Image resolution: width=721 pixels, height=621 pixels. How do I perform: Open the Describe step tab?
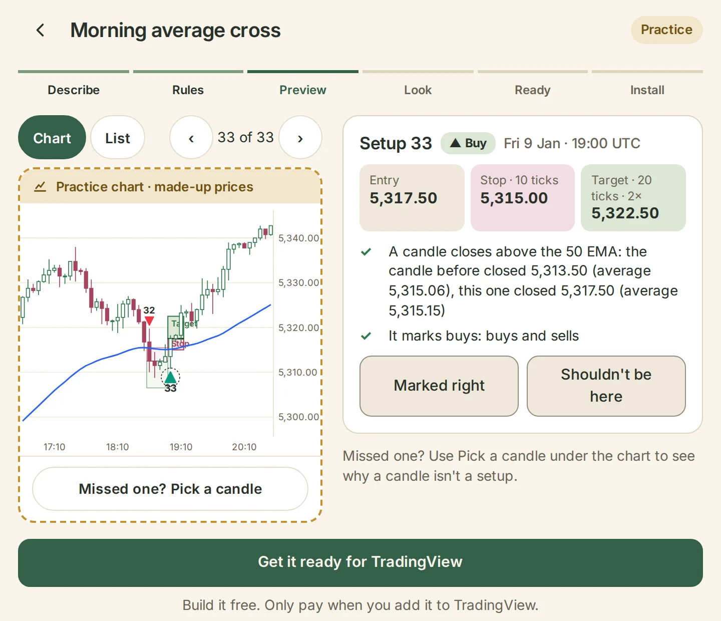[74, 90]
